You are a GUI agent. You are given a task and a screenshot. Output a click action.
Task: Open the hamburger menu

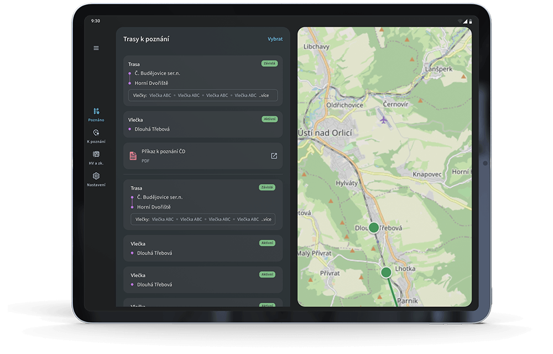pyautogui.click(x=96, y=48)
